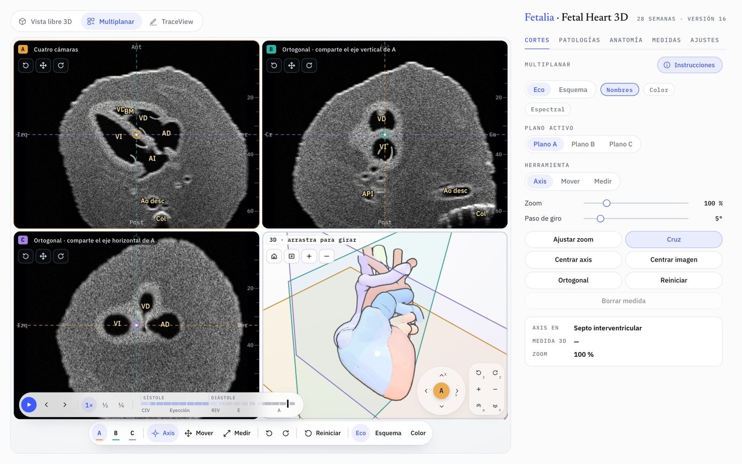Click the double-chevron R icon on pad
The image size is (742, 464).
tap(479, 406)
